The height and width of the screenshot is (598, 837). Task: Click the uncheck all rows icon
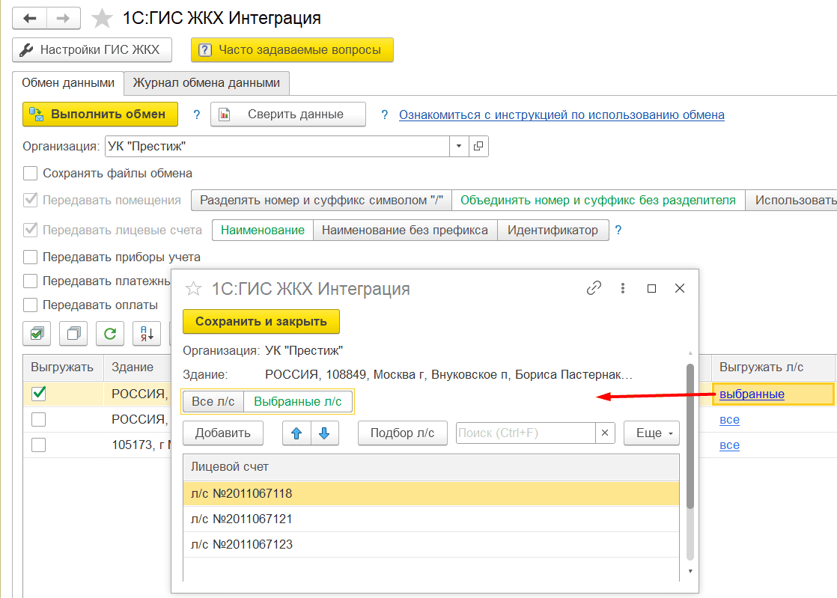click(73, 334)
